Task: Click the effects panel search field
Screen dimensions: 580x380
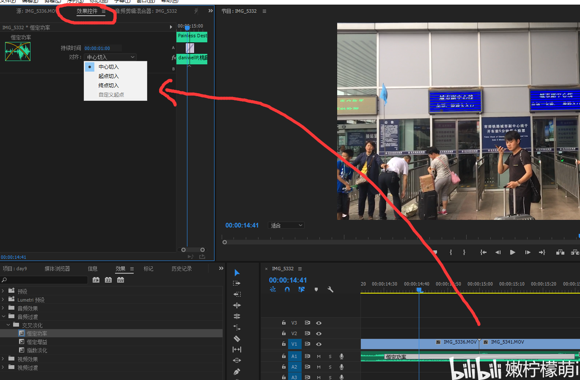Action: tap(44, 280)
